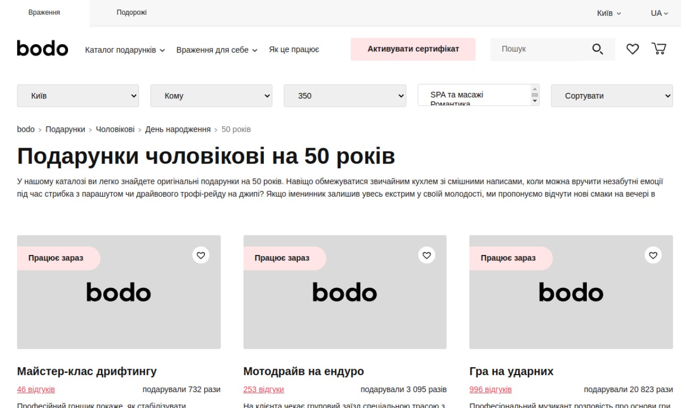
Task: Open the 46 відгуків reviews link
Action: (x=36, y=389)
